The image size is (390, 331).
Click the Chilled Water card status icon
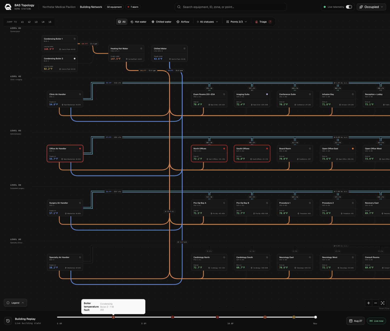click(184, 48)
